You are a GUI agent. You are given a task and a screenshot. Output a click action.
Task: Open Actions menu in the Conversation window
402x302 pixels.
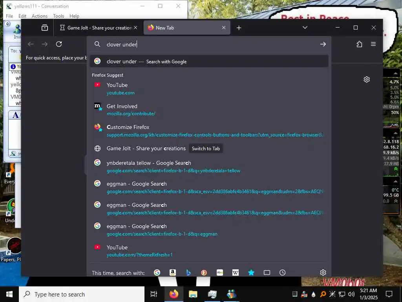tap(40, 16)
